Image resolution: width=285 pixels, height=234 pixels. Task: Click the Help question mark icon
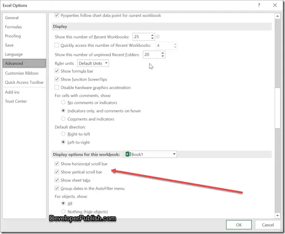click(x=259, y=5)
